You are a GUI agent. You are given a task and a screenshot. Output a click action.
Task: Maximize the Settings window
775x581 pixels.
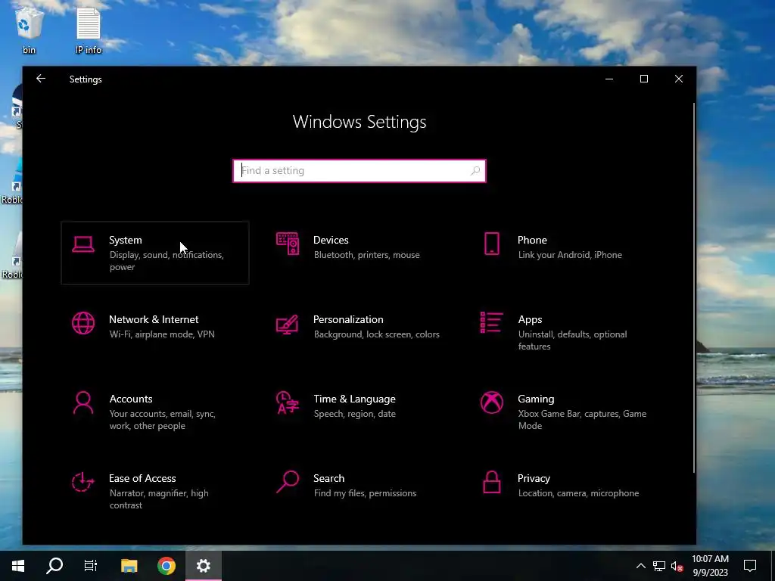pos(643,79)
